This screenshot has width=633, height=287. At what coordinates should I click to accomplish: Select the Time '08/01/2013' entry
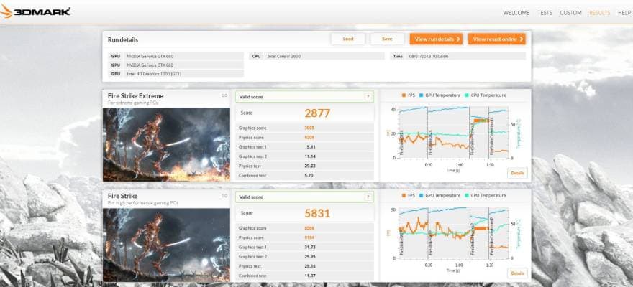(458, 57)
